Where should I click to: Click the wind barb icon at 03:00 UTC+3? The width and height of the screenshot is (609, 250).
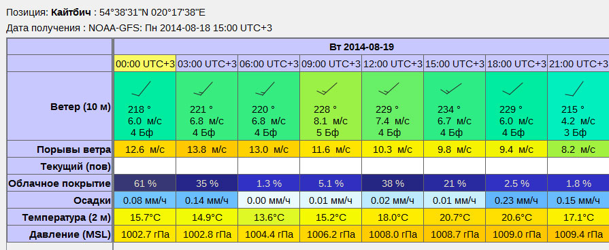pyautogui.click(x=203, y=89)
